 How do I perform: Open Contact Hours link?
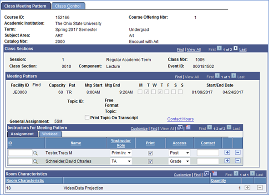pos(181,119)
